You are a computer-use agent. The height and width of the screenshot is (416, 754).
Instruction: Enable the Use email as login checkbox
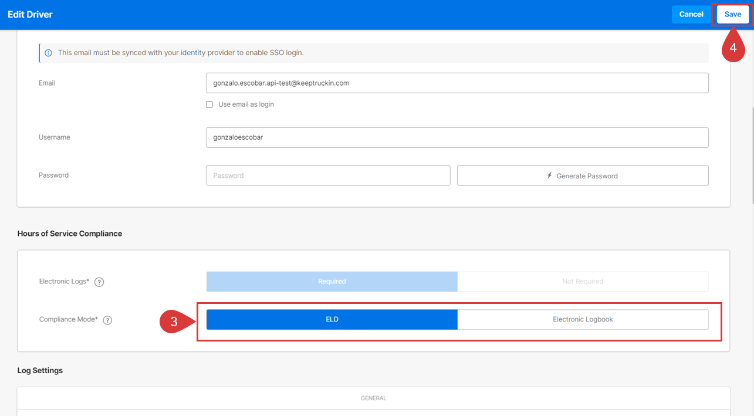[x=209, y=104]
